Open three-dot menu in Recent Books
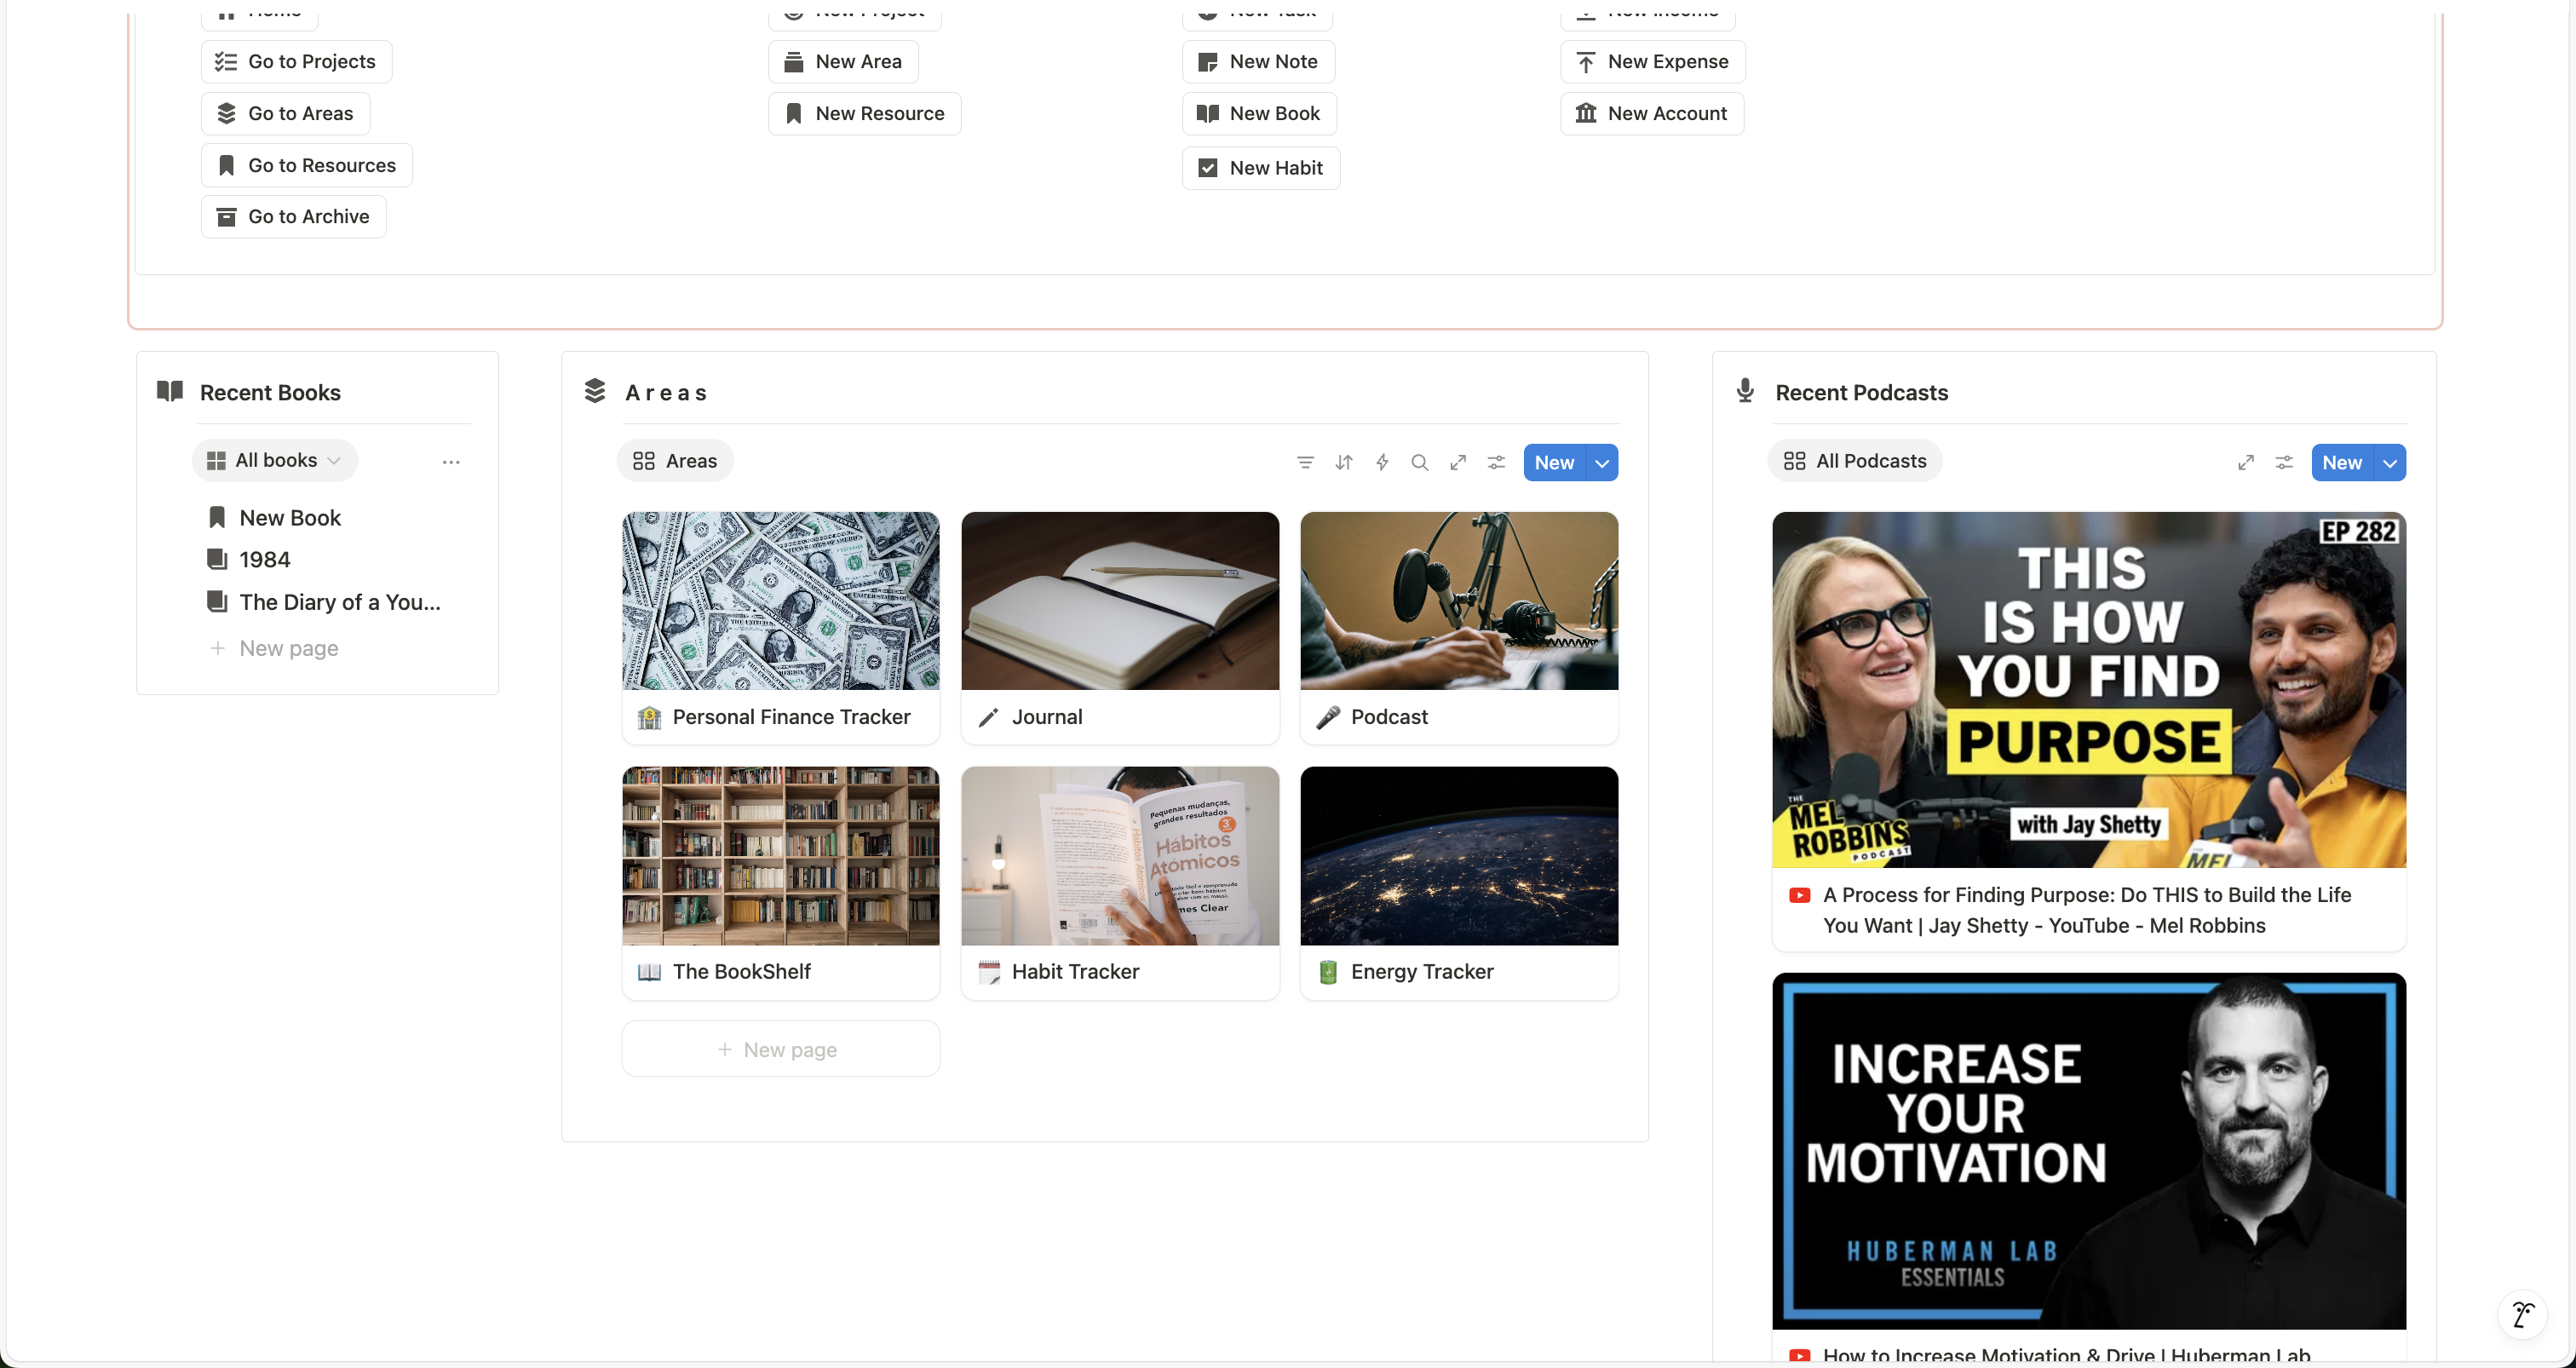2576x1368 pixels. 451,462
